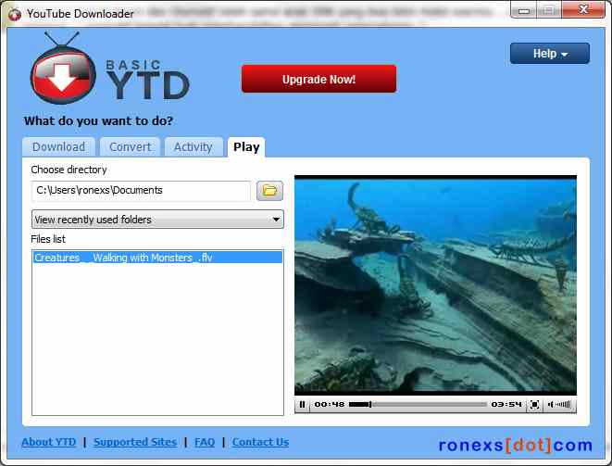Click the underwater video preview
612x466 pixels.
[x=435, y=285]
